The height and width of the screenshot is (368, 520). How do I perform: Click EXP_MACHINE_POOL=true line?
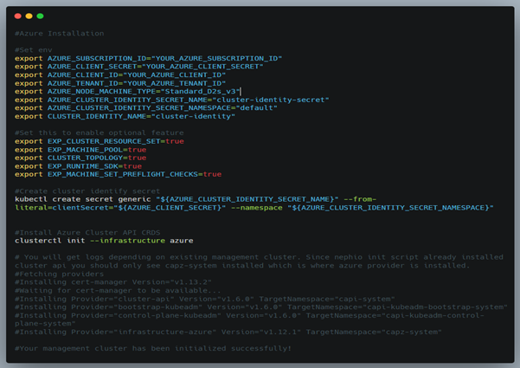tap(80, 150)
